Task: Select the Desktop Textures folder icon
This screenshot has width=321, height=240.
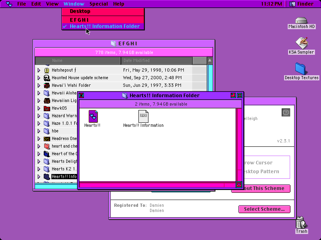Action: click(301, 69)
